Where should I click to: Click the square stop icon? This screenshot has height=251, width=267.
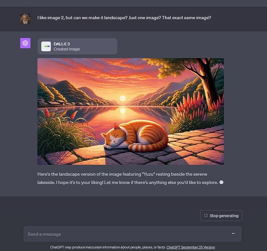(206, 215)
